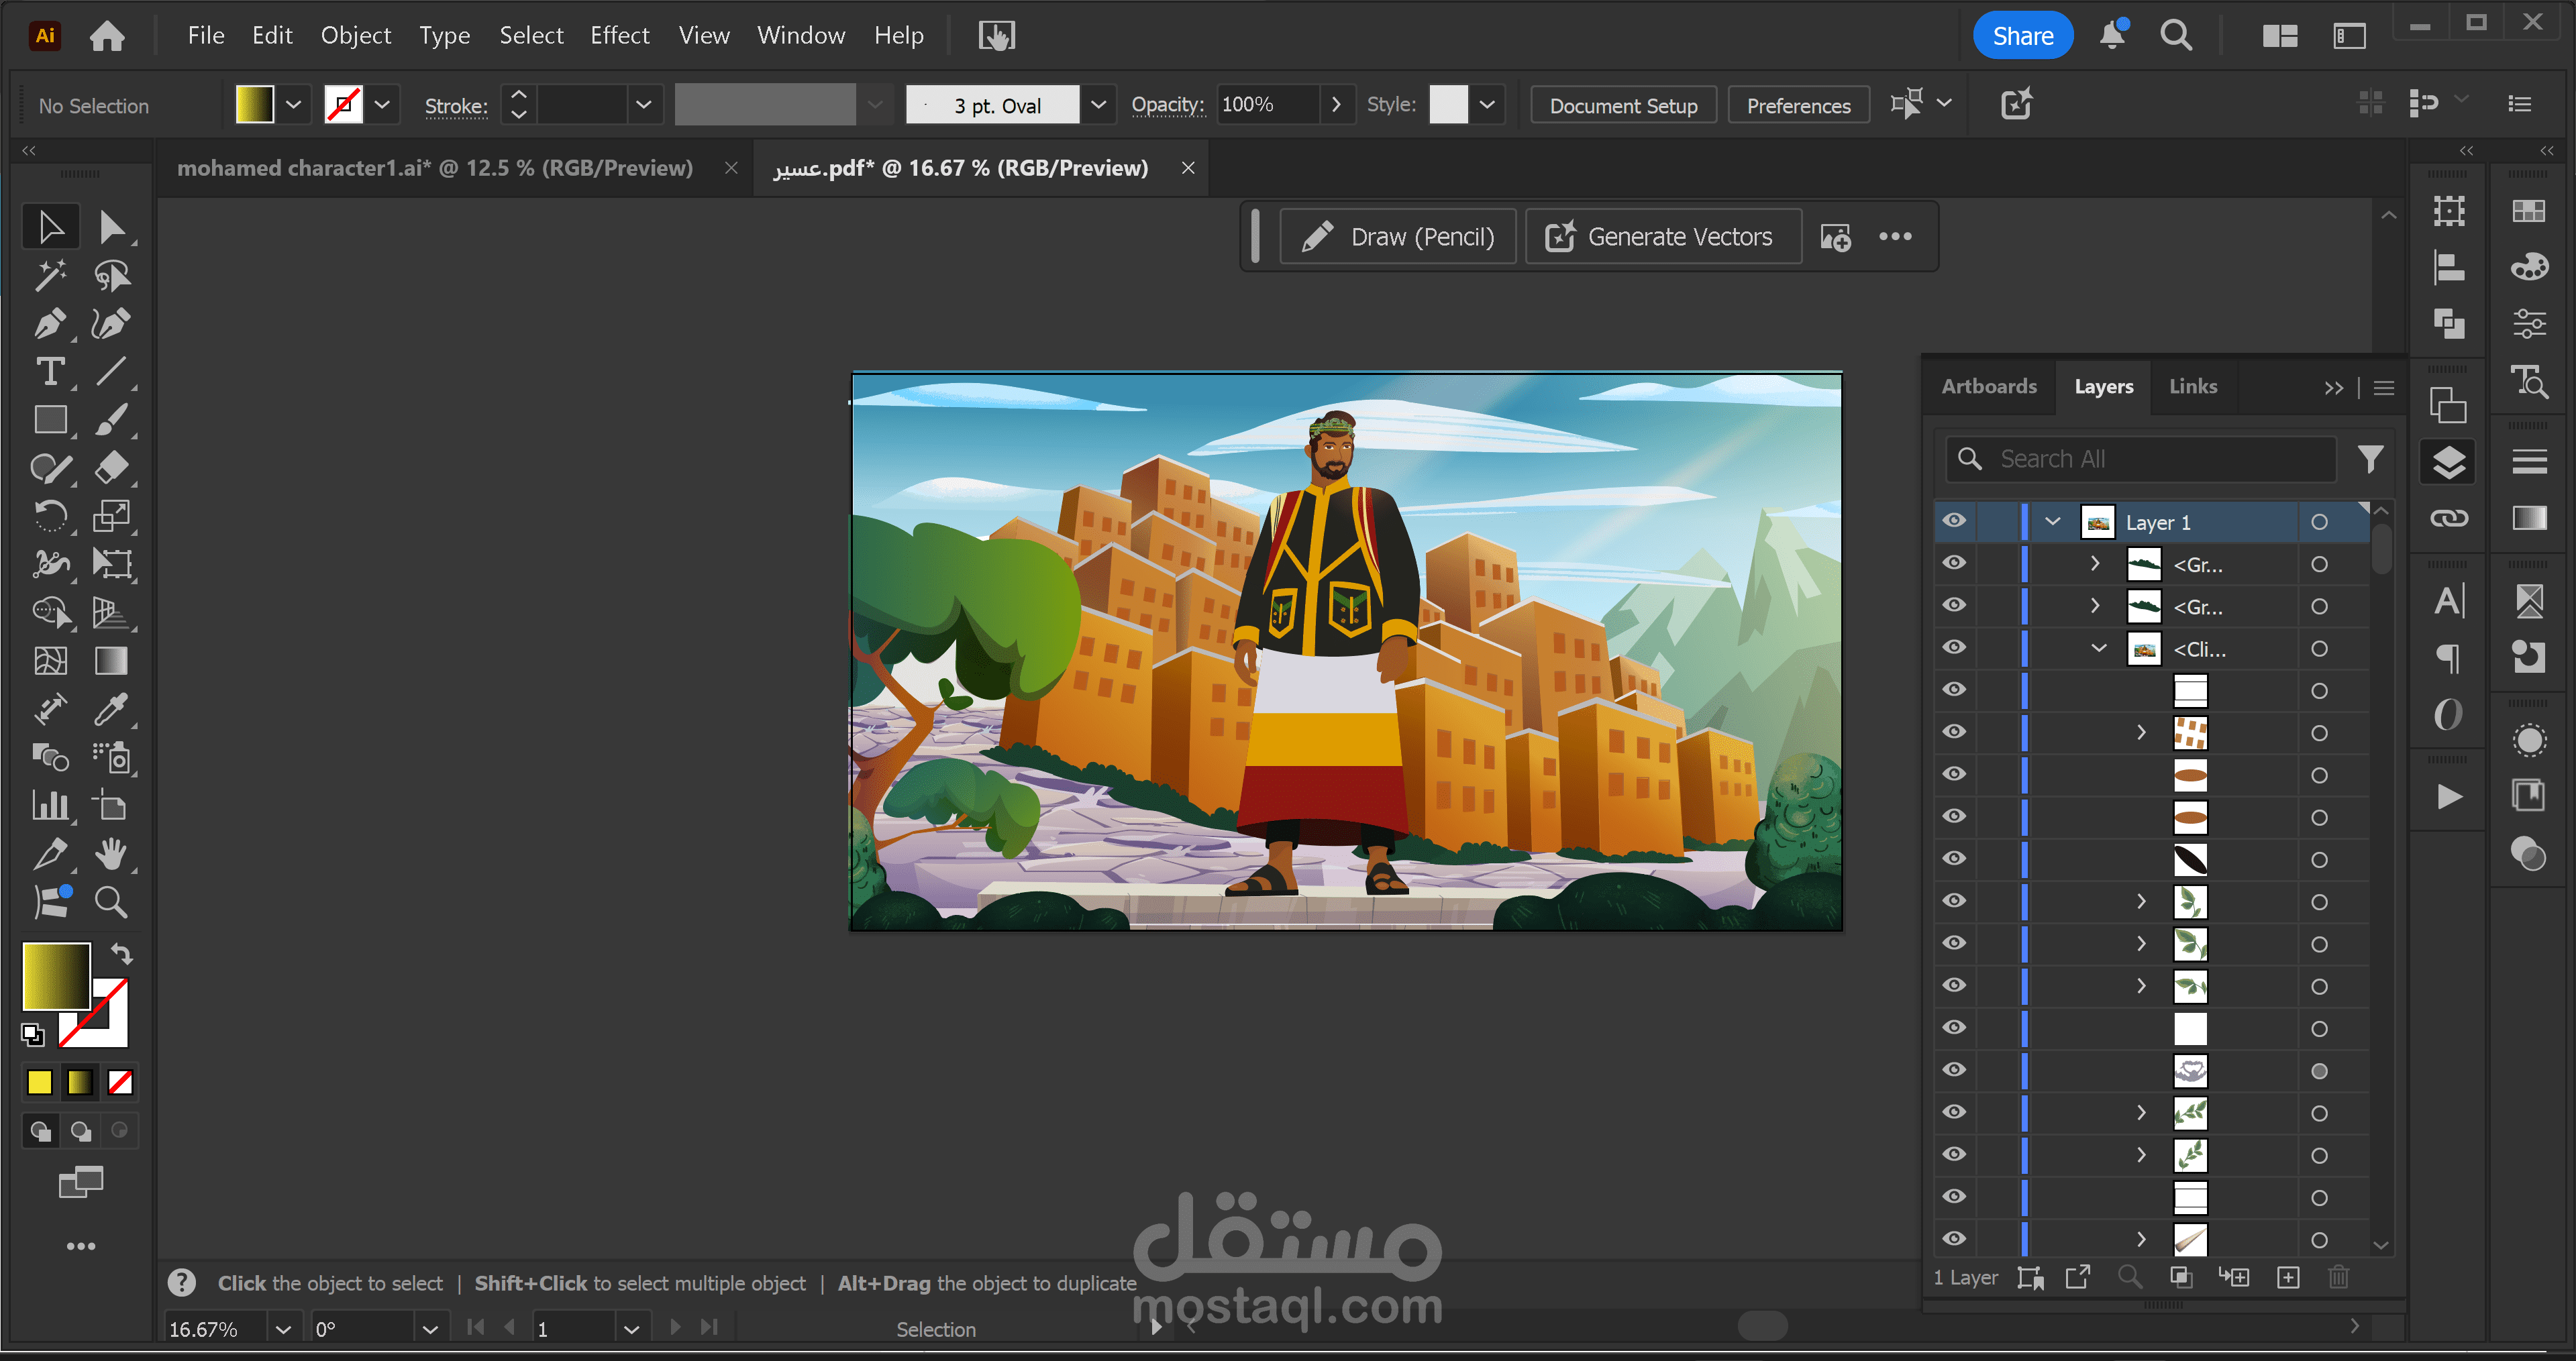This screenshot has height=1361, width=2576.
Task: Select the Paintbrush tool
Action: (112, 419)
